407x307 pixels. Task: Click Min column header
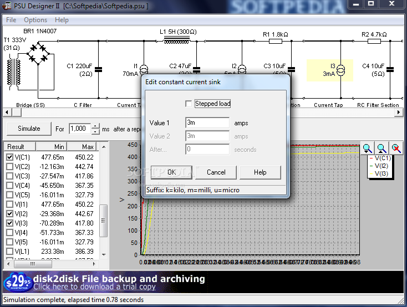52,147
